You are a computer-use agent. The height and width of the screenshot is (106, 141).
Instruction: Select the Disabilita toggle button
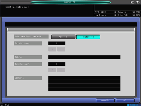[88, 37]
